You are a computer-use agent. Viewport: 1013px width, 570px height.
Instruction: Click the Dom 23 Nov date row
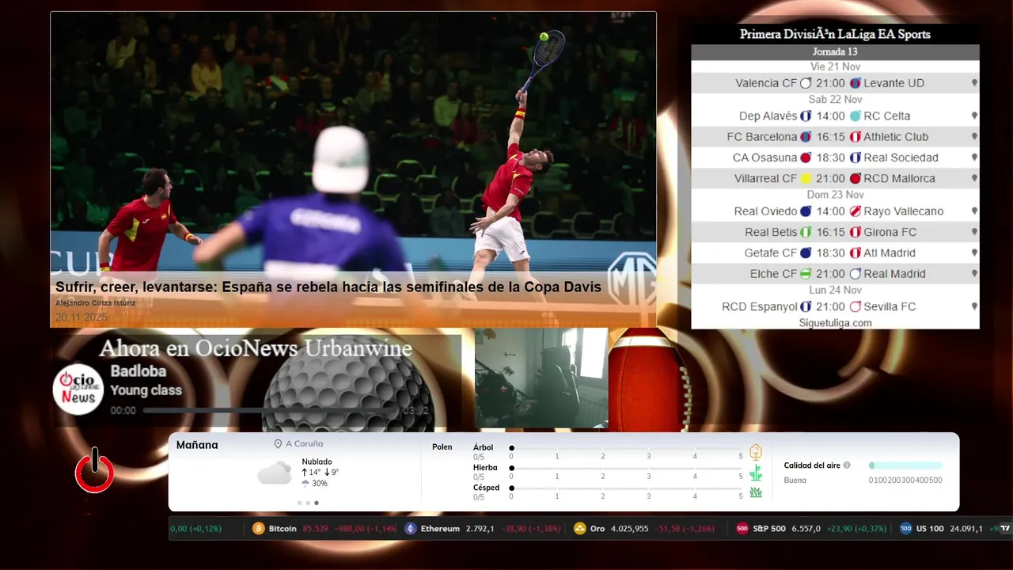pos(835,195)
